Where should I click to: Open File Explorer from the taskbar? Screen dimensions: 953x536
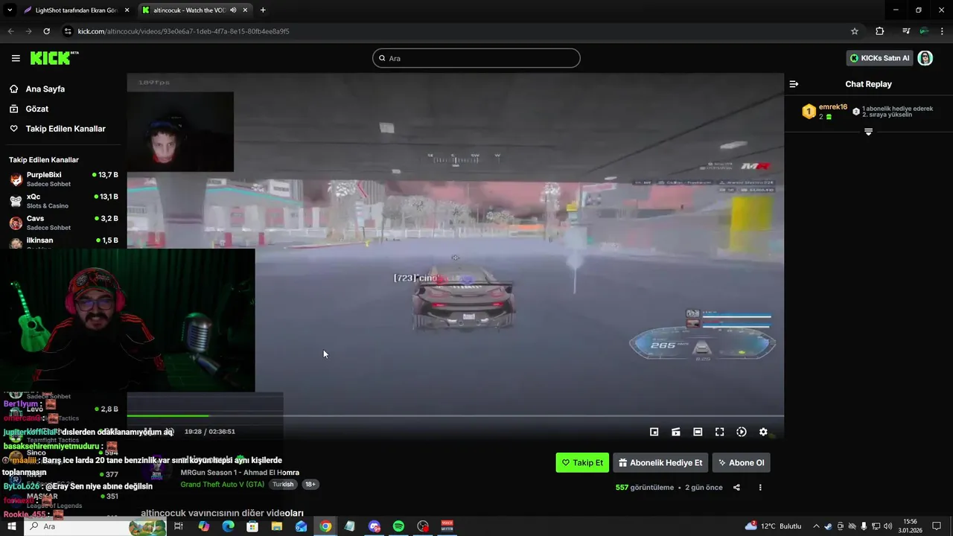click(x=277, y=526)
